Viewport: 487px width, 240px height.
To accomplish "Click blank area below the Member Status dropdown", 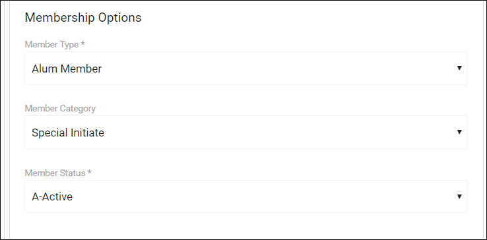I will coord(246,226).
